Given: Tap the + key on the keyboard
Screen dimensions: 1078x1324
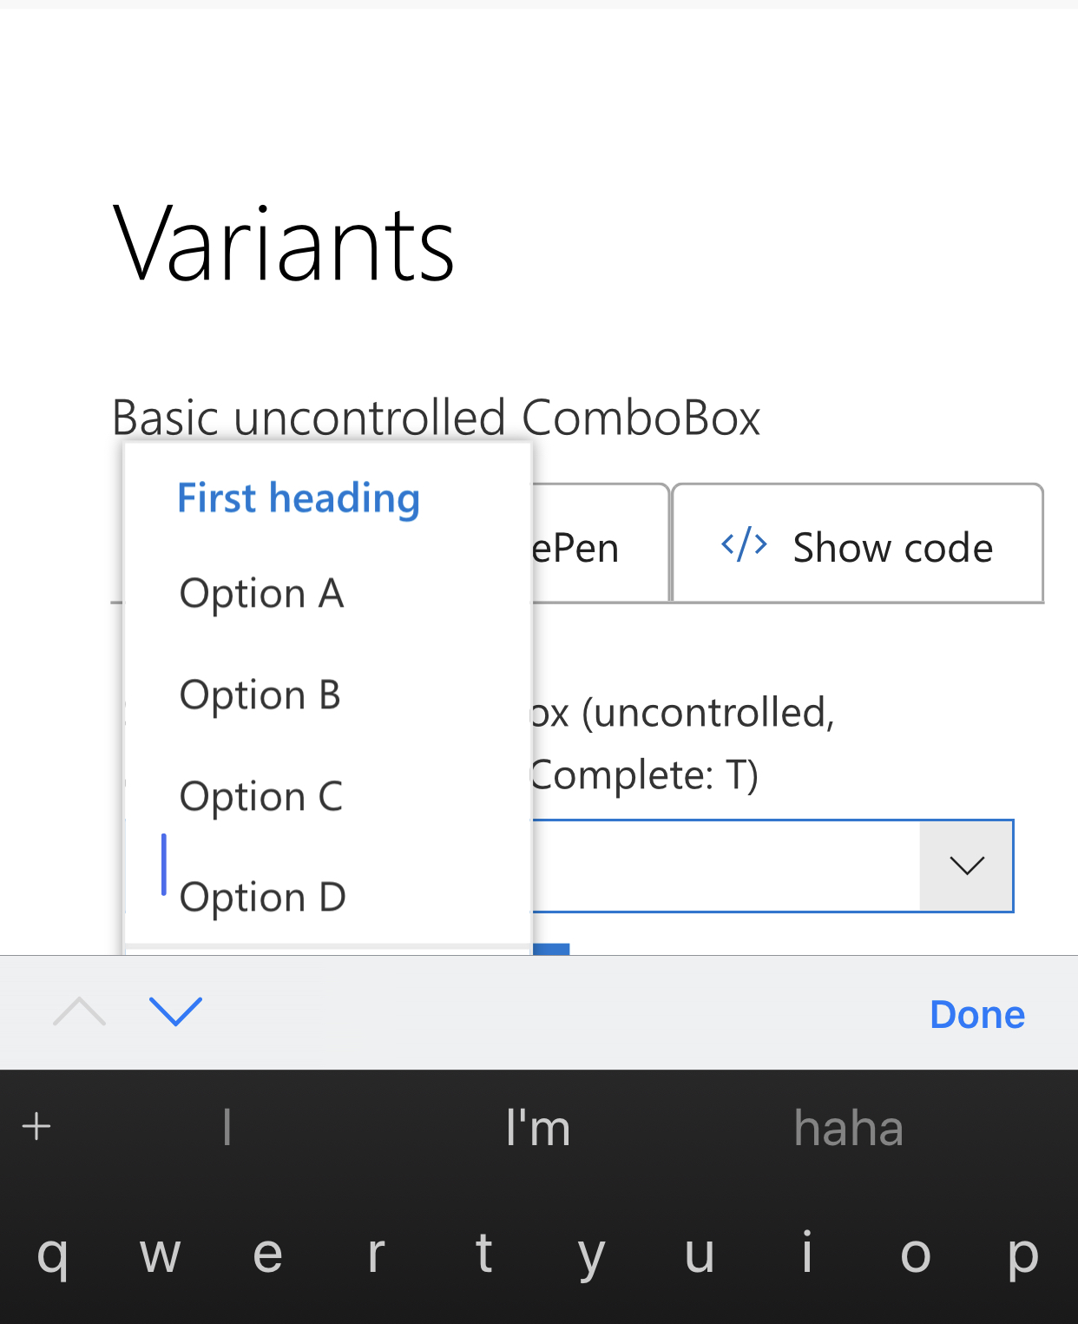Looking at the screenshot, I should coord(36,1126).
